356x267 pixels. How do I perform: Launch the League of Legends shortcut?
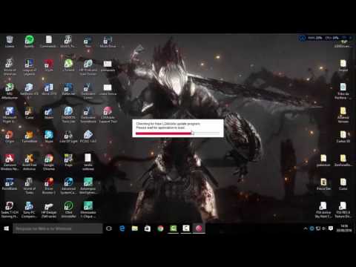(x=29, y=67)
